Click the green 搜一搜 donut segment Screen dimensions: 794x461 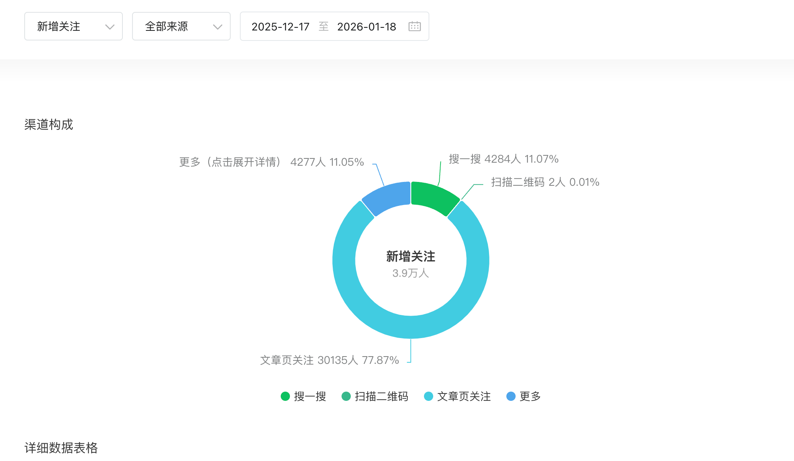pyautogui.click(x=433, y=197)
